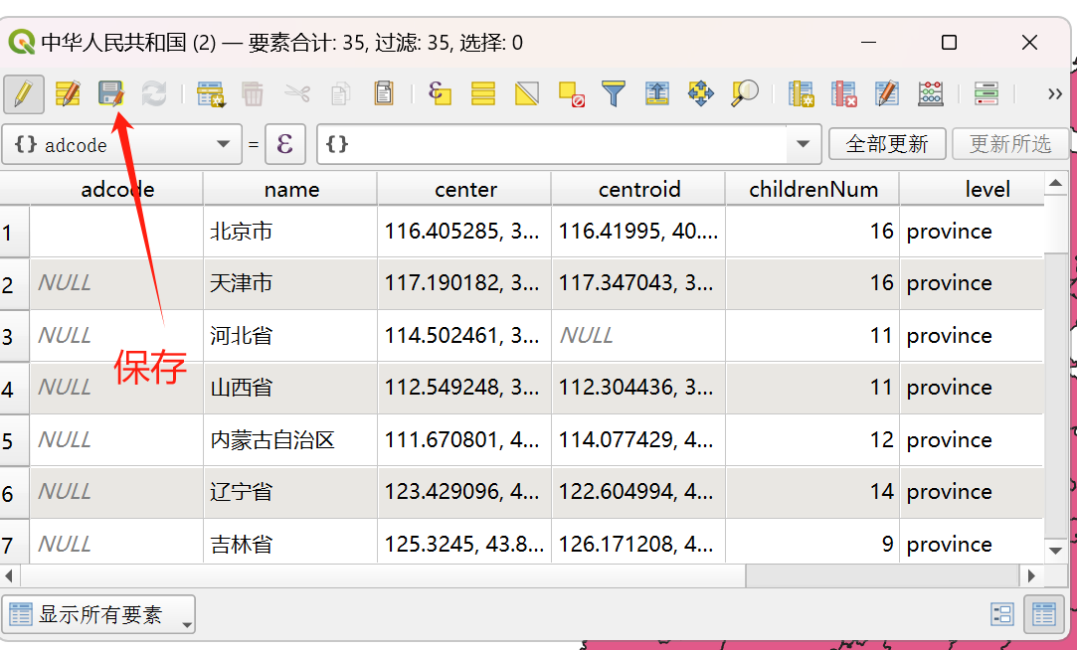Click the name cell 北京市
The image size is (1077, 650).
291,232
